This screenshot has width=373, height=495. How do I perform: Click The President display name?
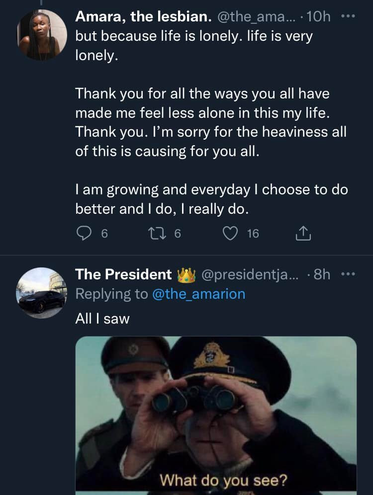tap(123, 274)
